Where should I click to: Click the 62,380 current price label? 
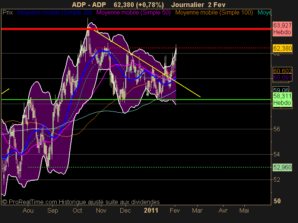coord(282,49)
